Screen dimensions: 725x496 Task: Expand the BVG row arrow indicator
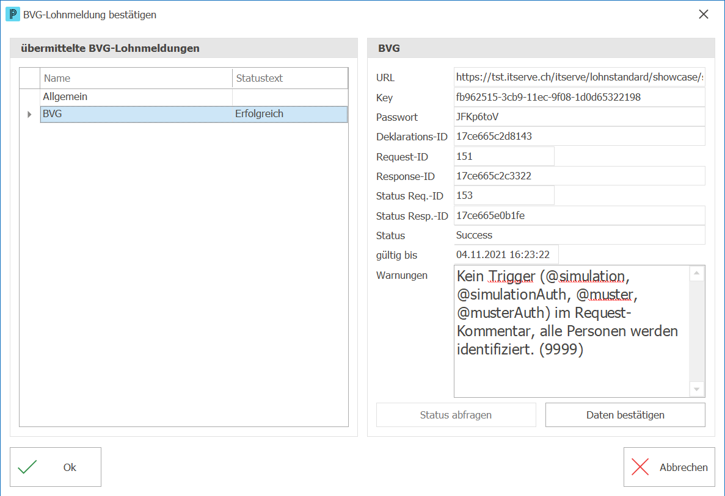click(29, 114)
